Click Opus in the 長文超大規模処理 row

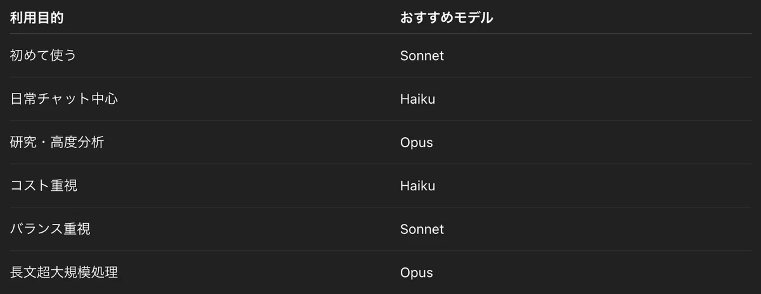click(417, 273)
